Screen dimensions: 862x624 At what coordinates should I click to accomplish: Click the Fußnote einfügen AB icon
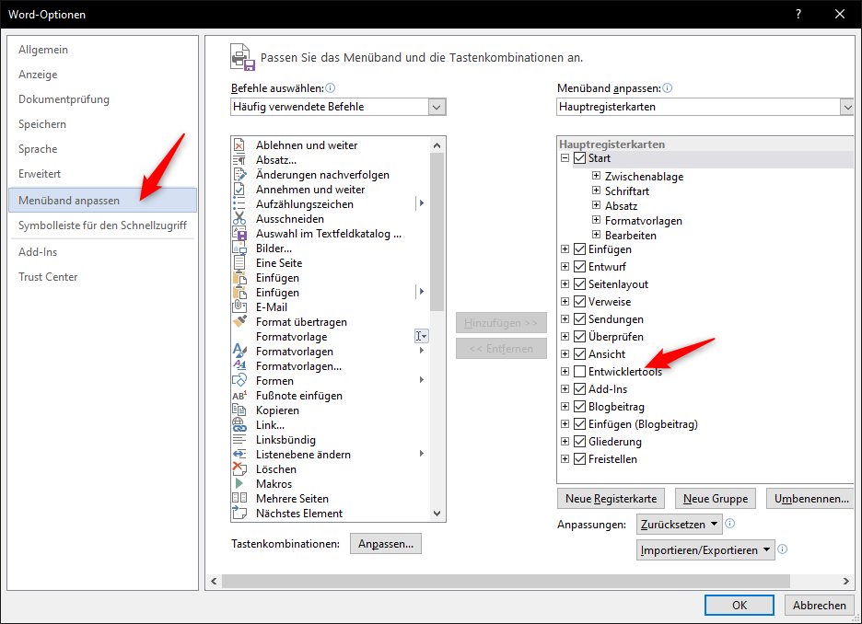[239, 396]
